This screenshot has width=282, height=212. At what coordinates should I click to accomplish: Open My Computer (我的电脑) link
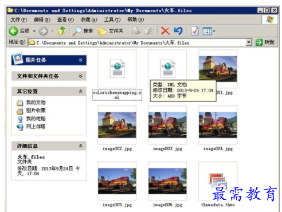36,119
